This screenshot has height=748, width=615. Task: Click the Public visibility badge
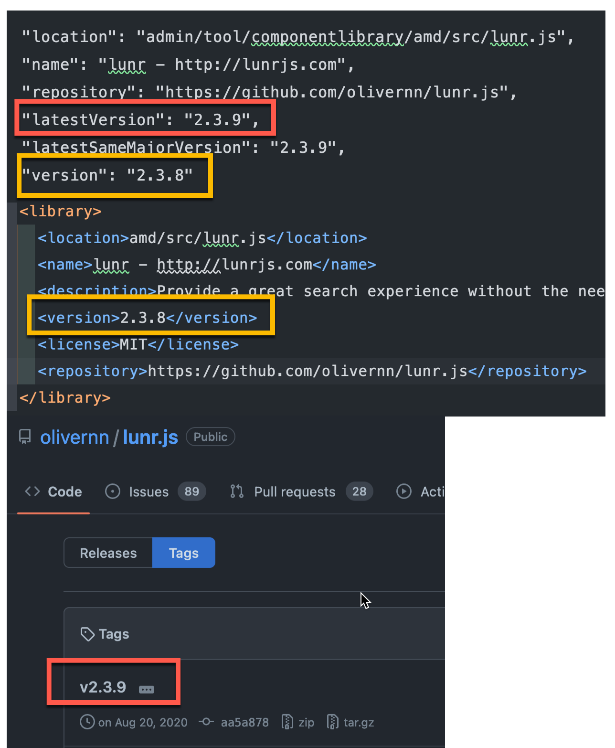tap(210, 437)
